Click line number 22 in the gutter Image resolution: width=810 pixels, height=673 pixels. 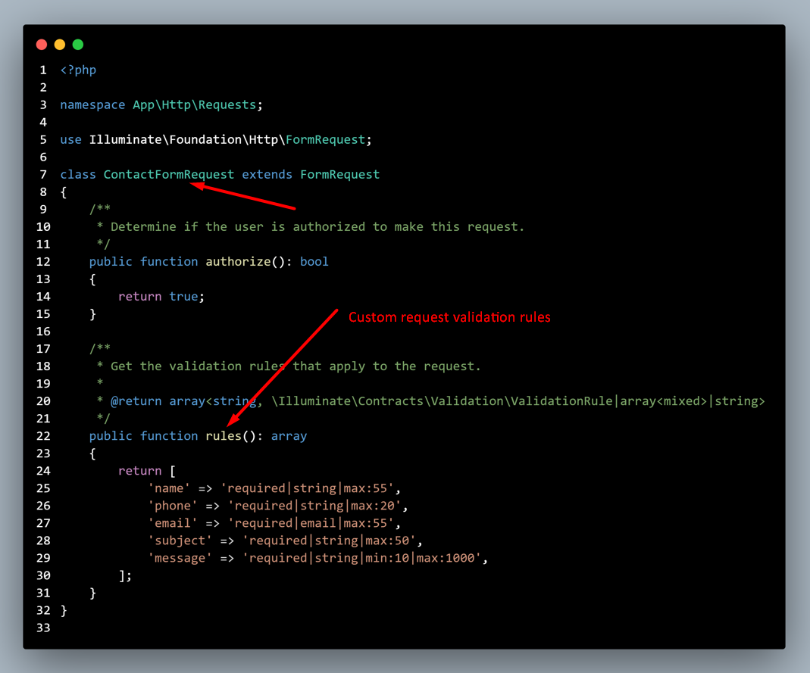pos(42,435)
